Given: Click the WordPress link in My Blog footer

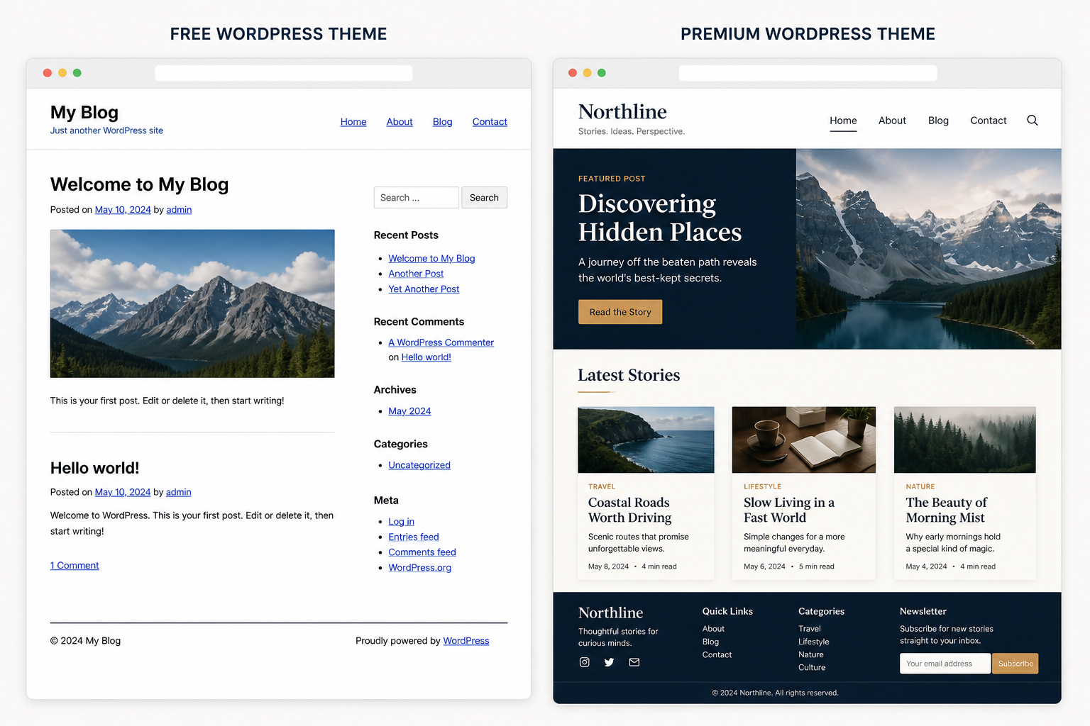Looking at the screenshot, I should pos(466,641).
